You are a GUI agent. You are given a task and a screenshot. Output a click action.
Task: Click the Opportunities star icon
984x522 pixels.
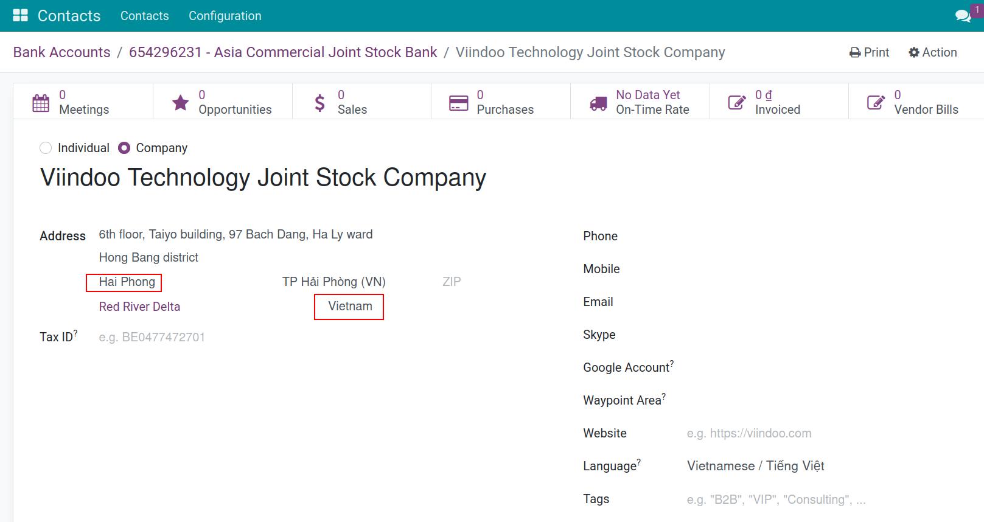180,103
